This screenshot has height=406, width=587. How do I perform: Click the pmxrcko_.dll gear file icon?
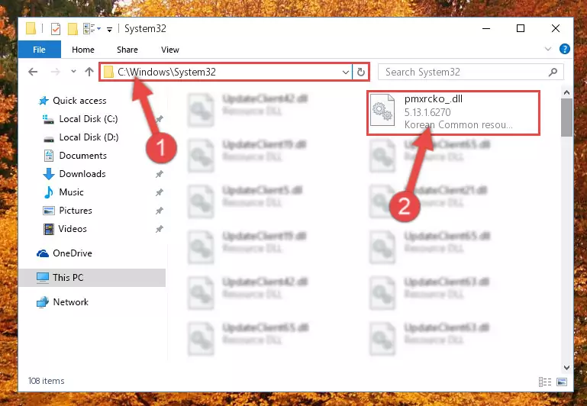point(382,110)
